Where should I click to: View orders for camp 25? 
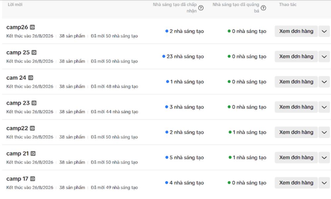coord(296,56)
